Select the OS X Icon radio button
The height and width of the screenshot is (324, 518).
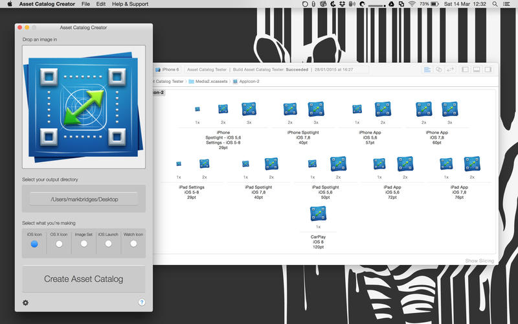point(59,244)
